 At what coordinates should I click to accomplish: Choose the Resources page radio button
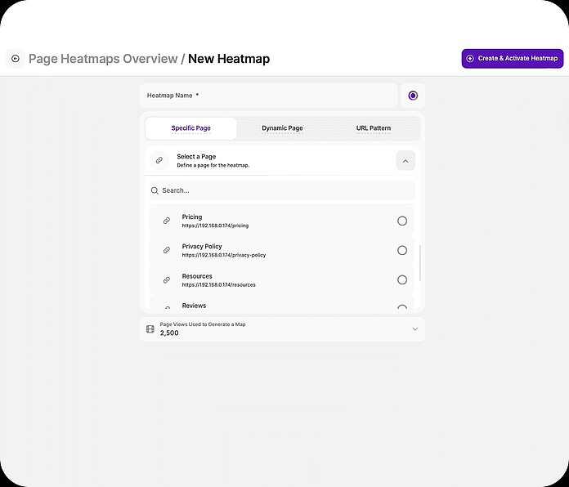point(401,279)
